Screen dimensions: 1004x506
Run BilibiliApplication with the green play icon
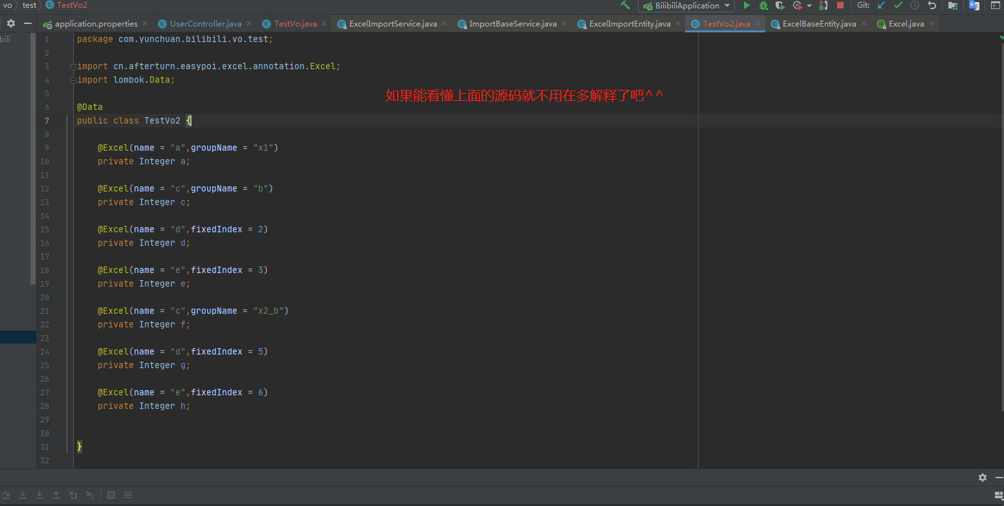(747, 5)
